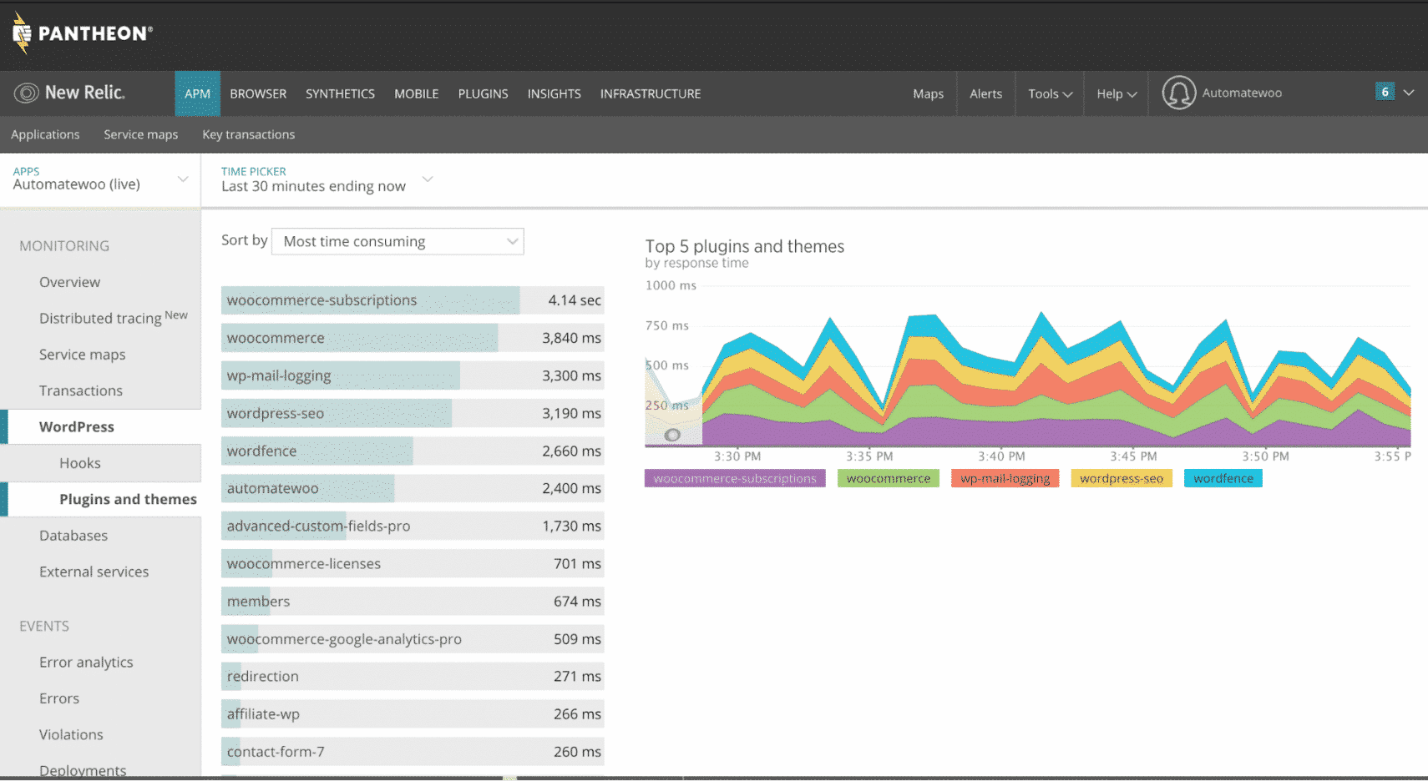Toggle the woocommerce series in the chart legend
Image resolution: width=1428 pixels, height=781 pixels.
[x=888, y=478]
